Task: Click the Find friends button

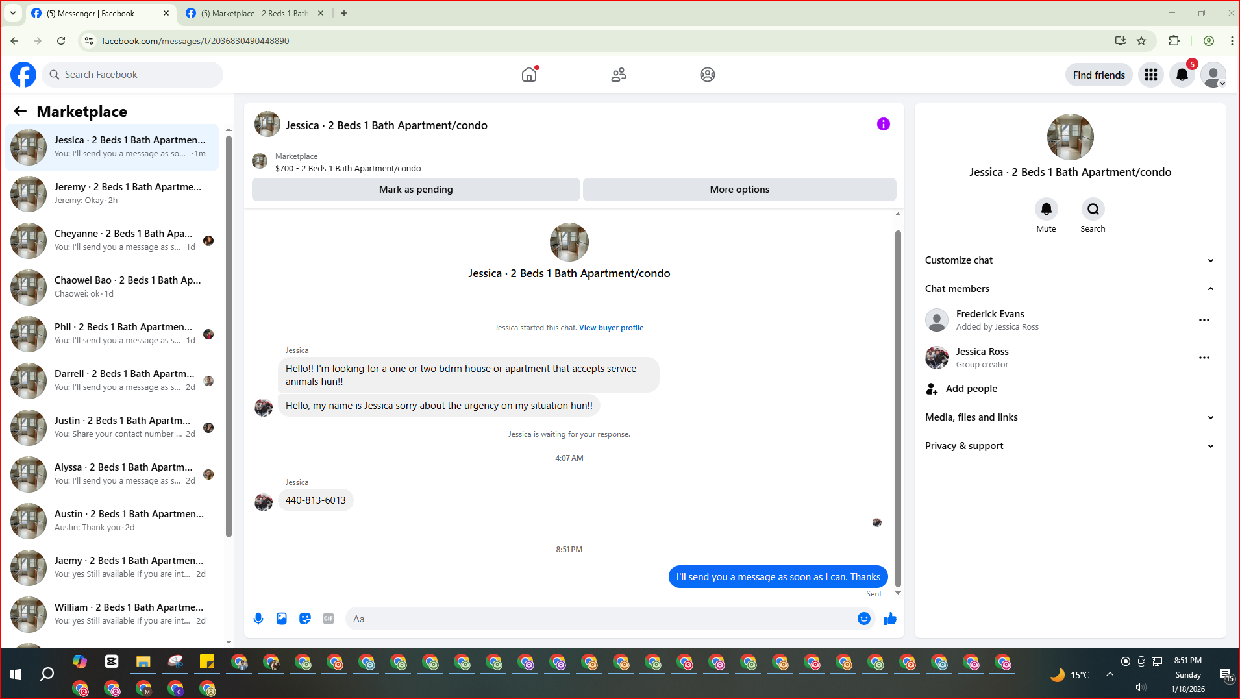Action: (x=1098, y=75)
